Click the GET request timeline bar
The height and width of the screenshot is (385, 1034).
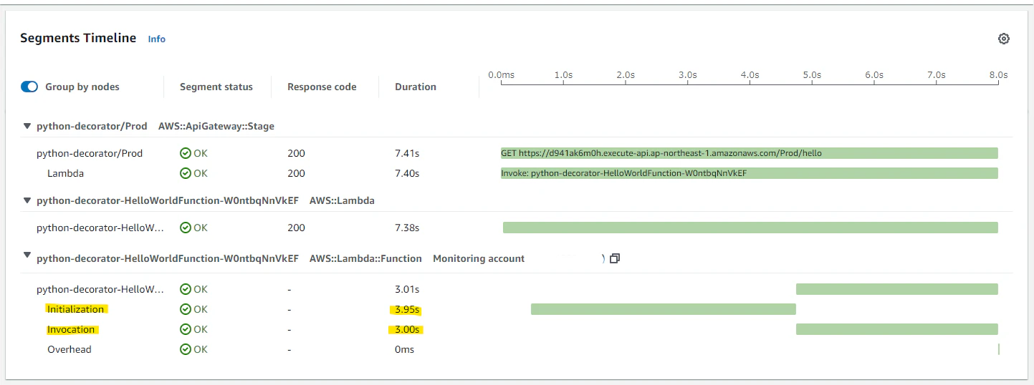point(749,153)
